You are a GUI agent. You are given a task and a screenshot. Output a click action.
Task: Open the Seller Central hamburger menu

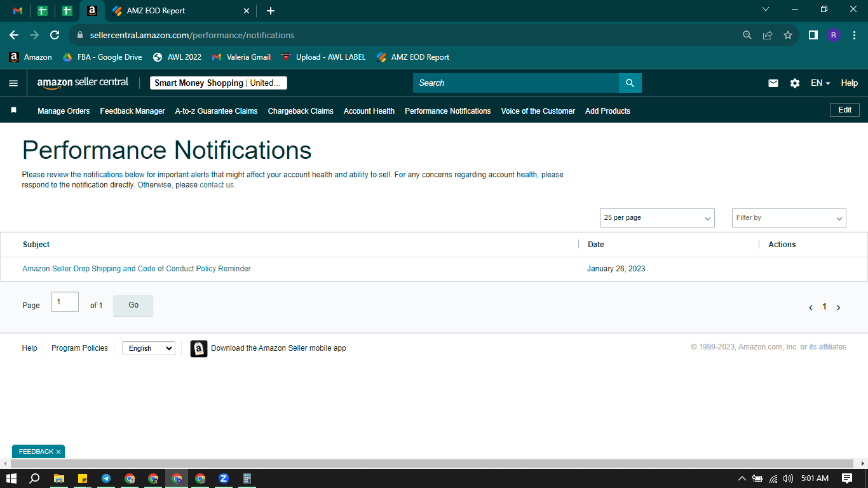tap(13, 83)
